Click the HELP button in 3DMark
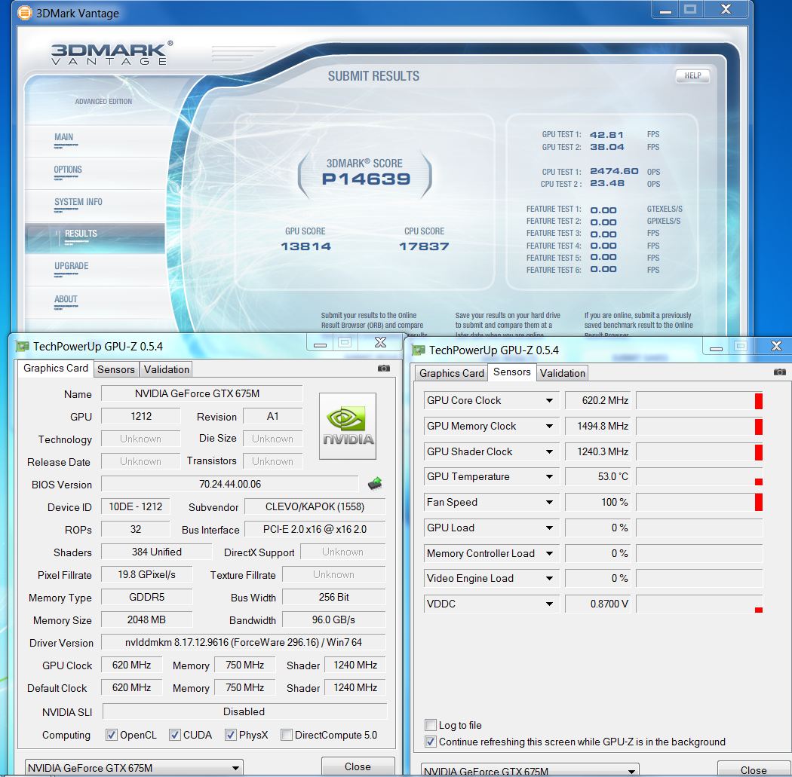Viewport: 792px width, 777px height. (x=692, y=75)
